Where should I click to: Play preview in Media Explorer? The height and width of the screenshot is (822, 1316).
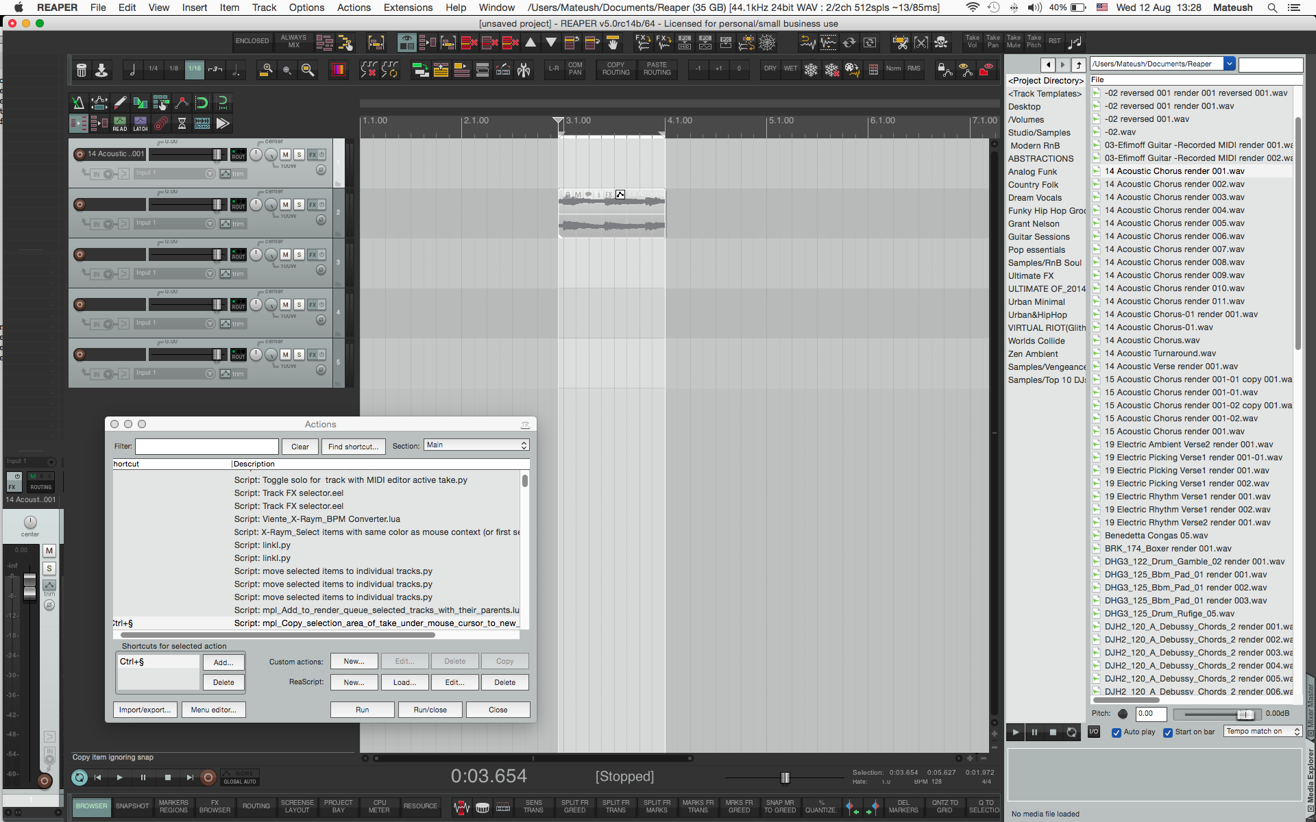(1016, 732)
